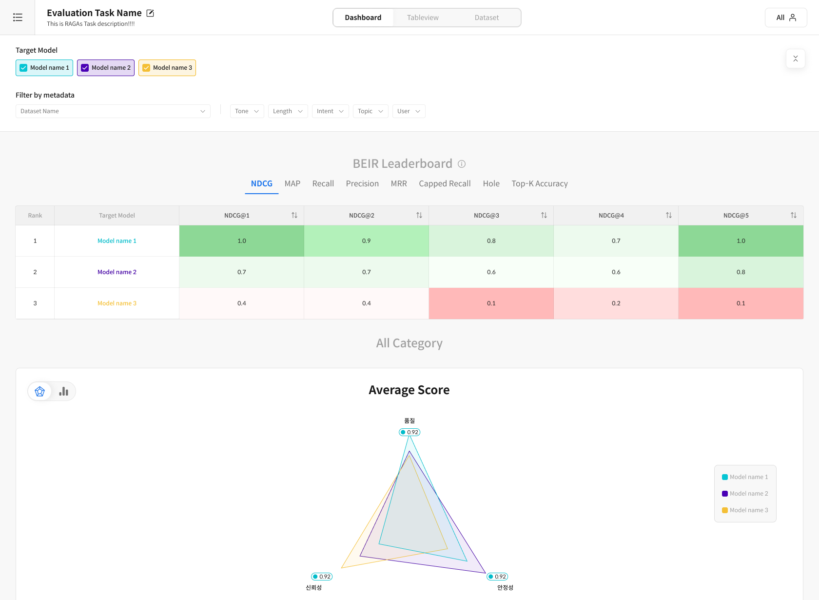Select the Recall metric tab
819x600 pixels.
[x=323, y=183]
